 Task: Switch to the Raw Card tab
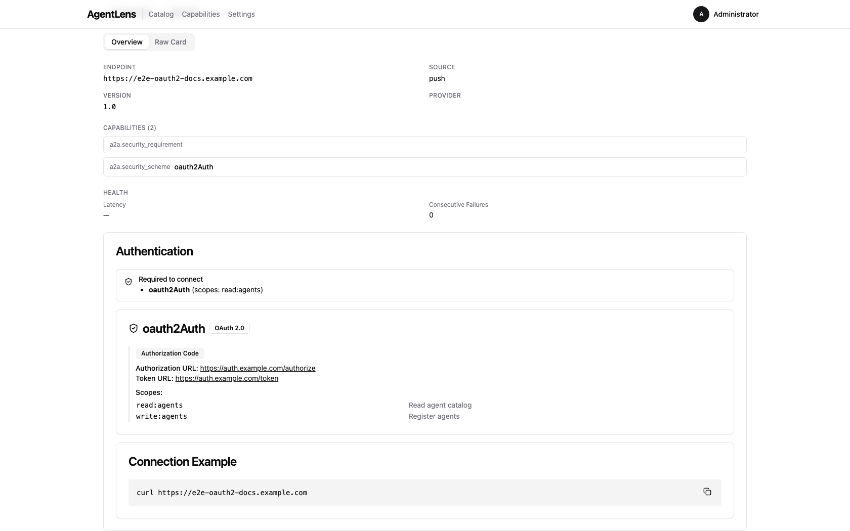pyautogui.click(x=171, y=42)
